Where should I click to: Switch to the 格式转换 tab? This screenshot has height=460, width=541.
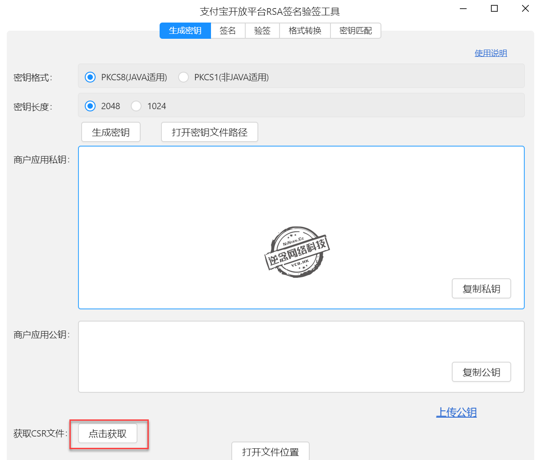tap(305, 31)
